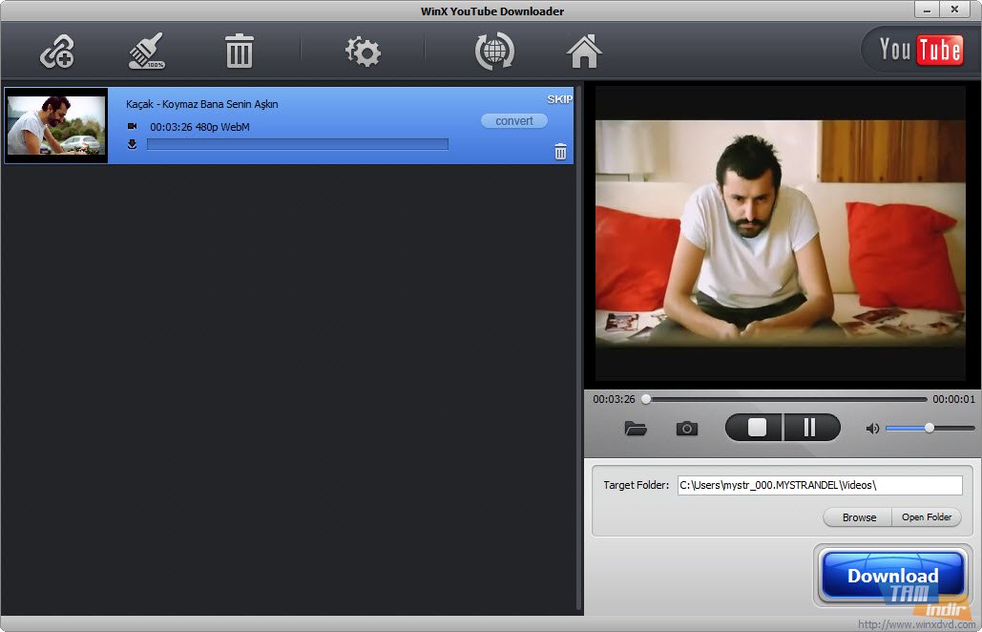Open the video file folder icon in player
Image resolution: width=982 pixels, height=632 pixels.
tap(635, 429)
